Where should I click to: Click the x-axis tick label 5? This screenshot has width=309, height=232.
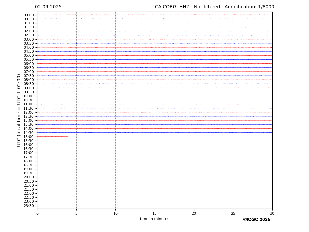click(x=76, y=213)
